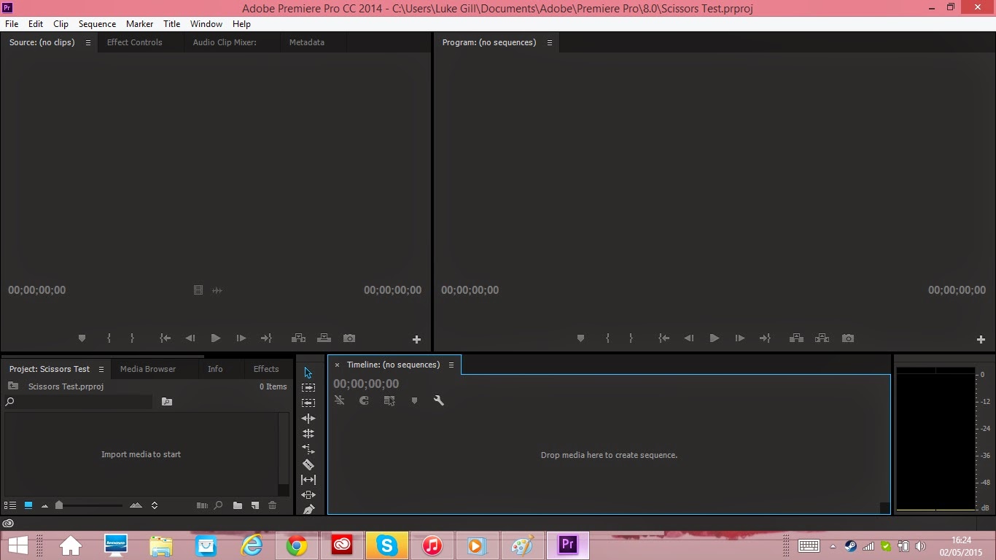Select the Selection tool arrow
The image size is (996, 560).
coord(308,373)
